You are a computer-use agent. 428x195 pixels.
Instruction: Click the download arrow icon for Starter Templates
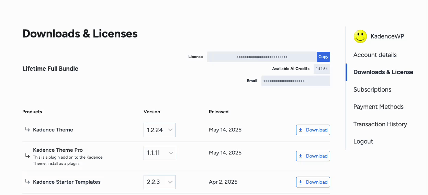pyautogui.click(x=301, y=182)
